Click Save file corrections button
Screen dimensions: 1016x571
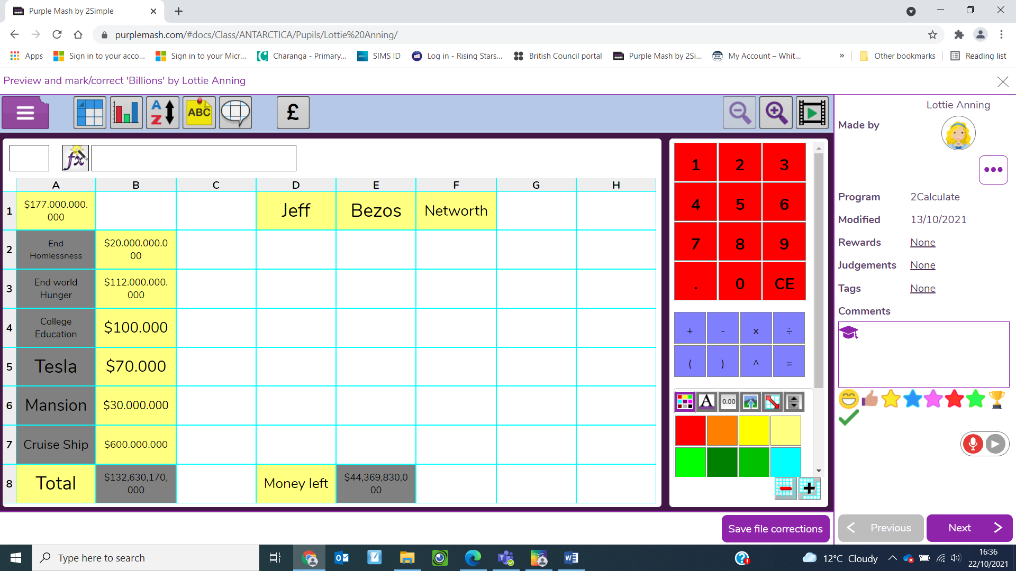tap(775, 529)
